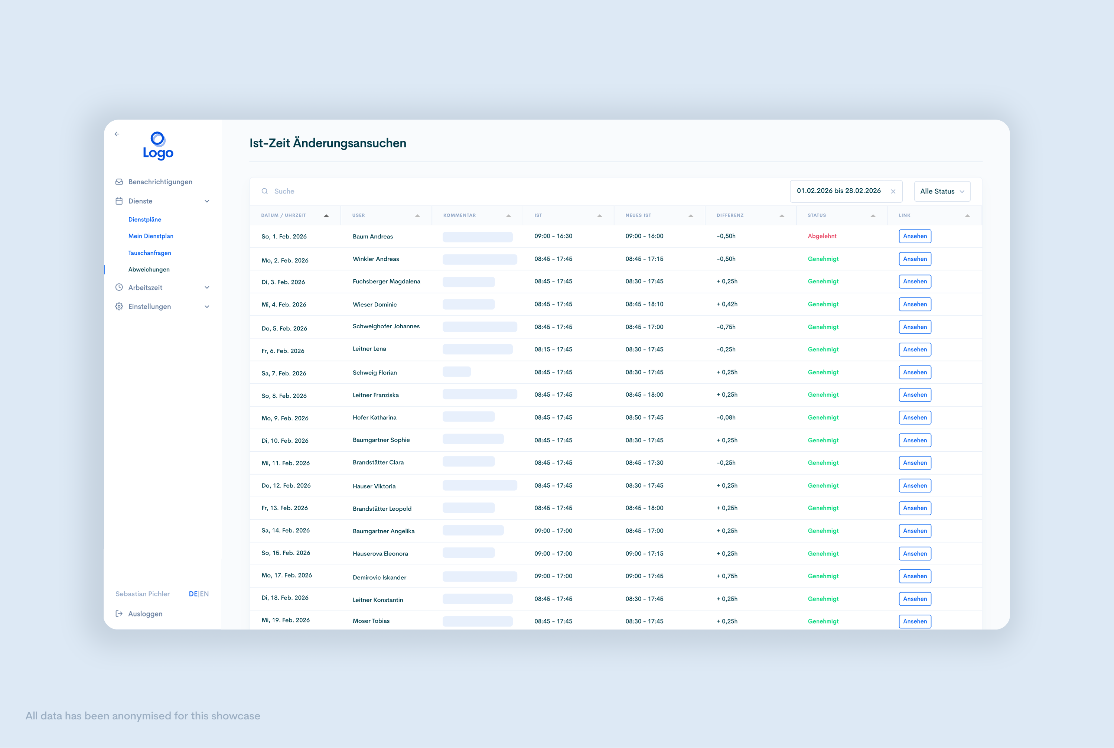This screenshot has width=1114, height=748.
Task: Click the back arrow above the logo
Action: point(117,134)
